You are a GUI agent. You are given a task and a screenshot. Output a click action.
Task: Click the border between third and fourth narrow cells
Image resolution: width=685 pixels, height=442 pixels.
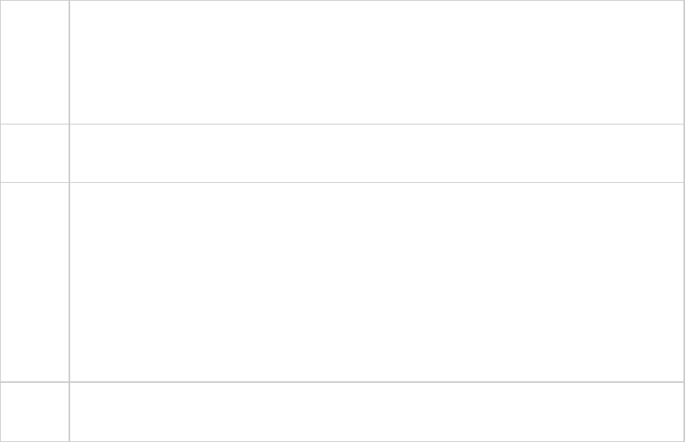pos(34,382)
